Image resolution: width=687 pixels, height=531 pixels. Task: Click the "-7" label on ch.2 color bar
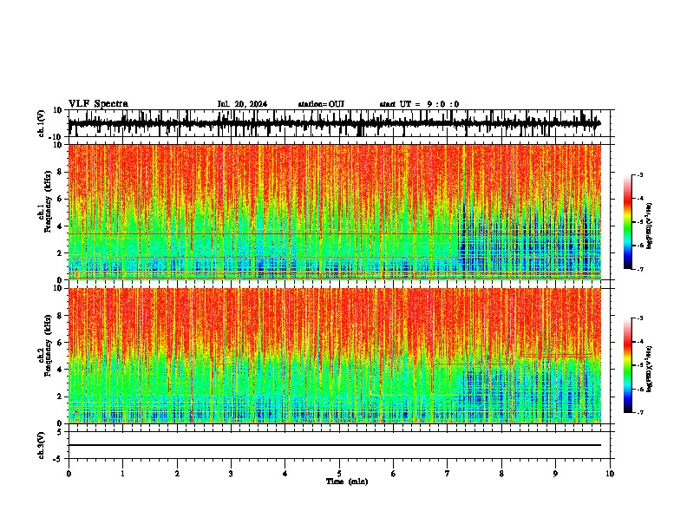(640, 412)
